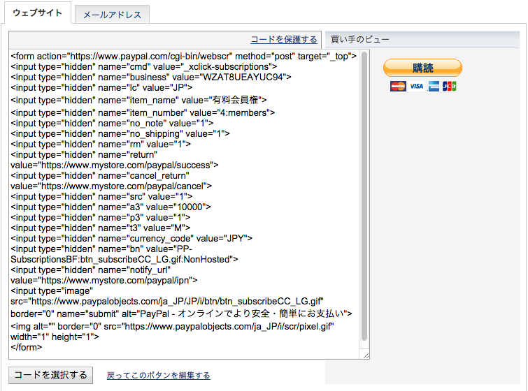The image size is (528, 391).
Task: Click the name="src" input line
Action: click(x=101, y=196)
